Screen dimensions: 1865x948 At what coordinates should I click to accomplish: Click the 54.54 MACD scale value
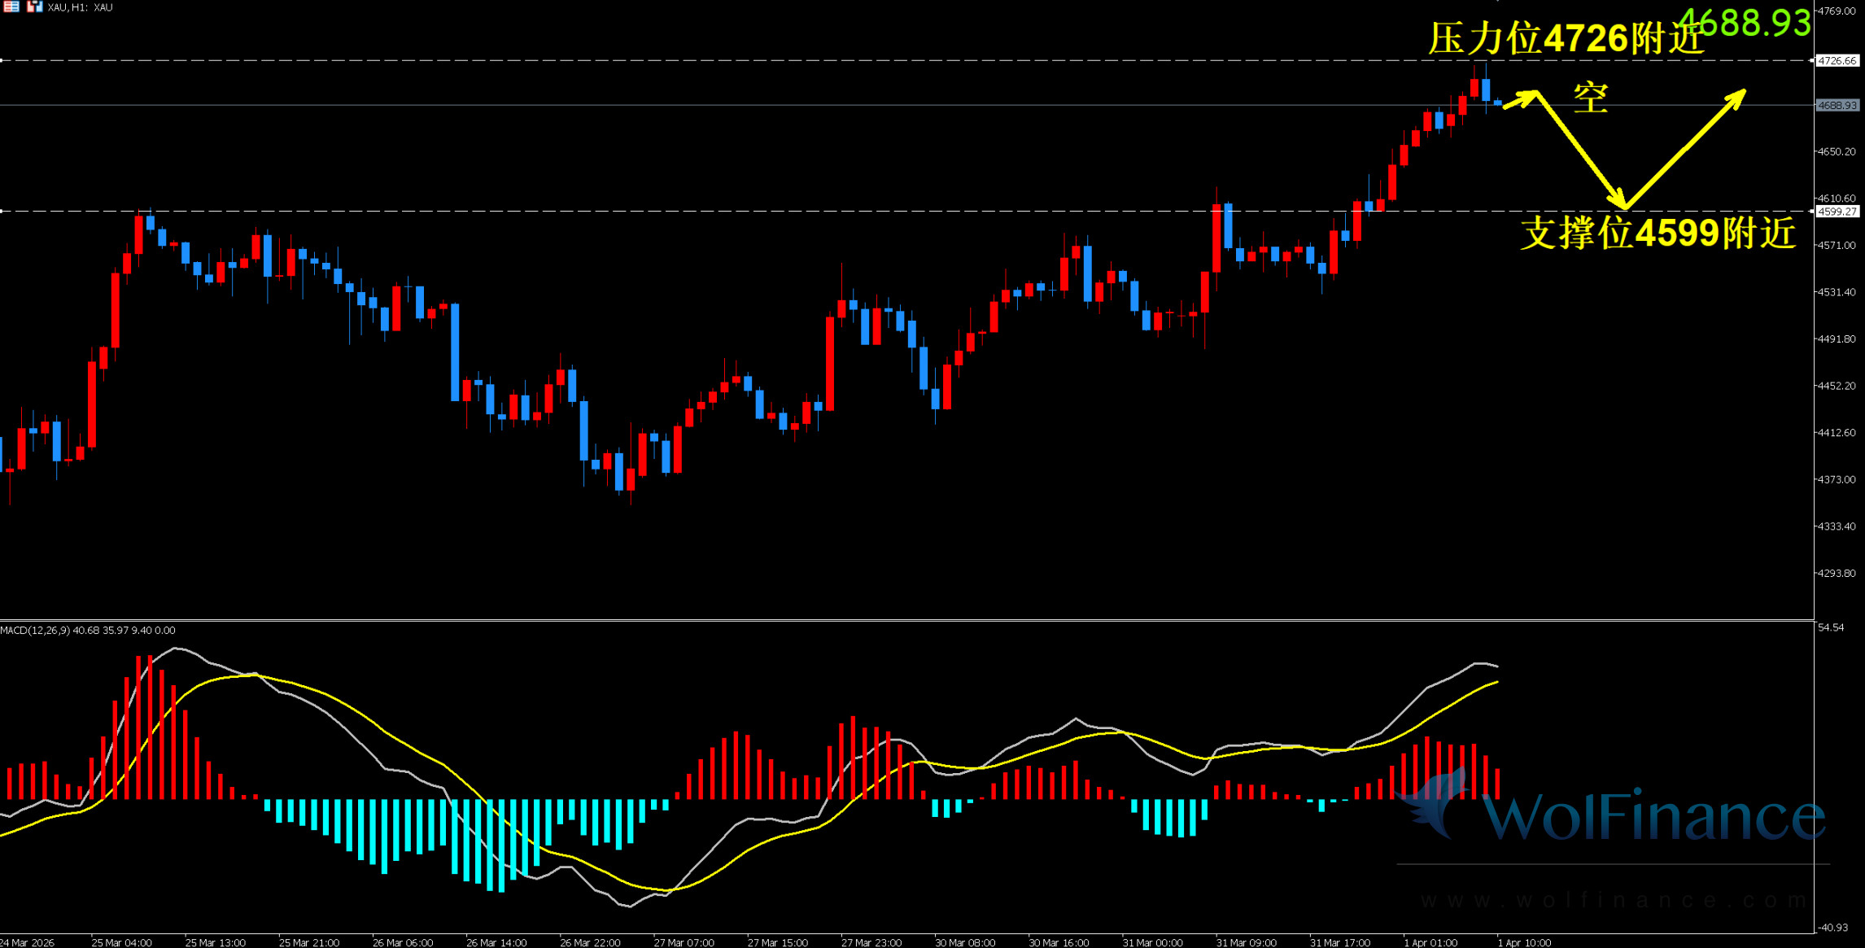click(x=1831, y=627)
